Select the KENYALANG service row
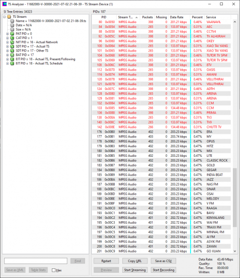The height and width of the screenshot is (278, 240). (161, 218)
